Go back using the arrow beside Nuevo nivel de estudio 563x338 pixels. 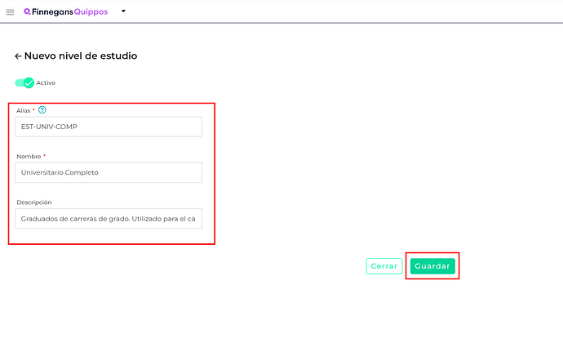point(18,56)
